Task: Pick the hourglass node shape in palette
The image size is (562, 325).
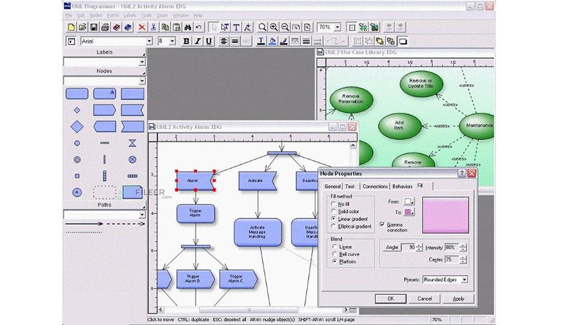Action: tap(132, 143)
